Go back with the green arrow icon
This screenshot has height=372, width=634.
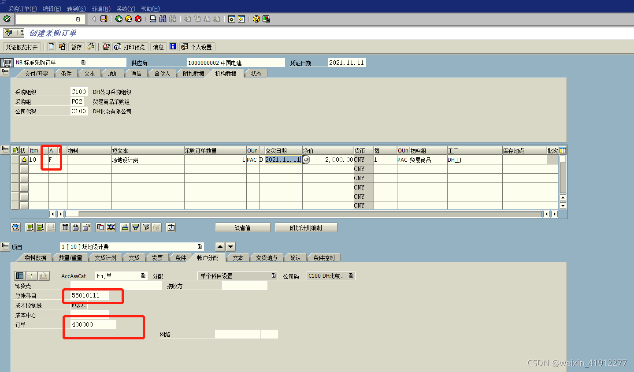(119, 19)
